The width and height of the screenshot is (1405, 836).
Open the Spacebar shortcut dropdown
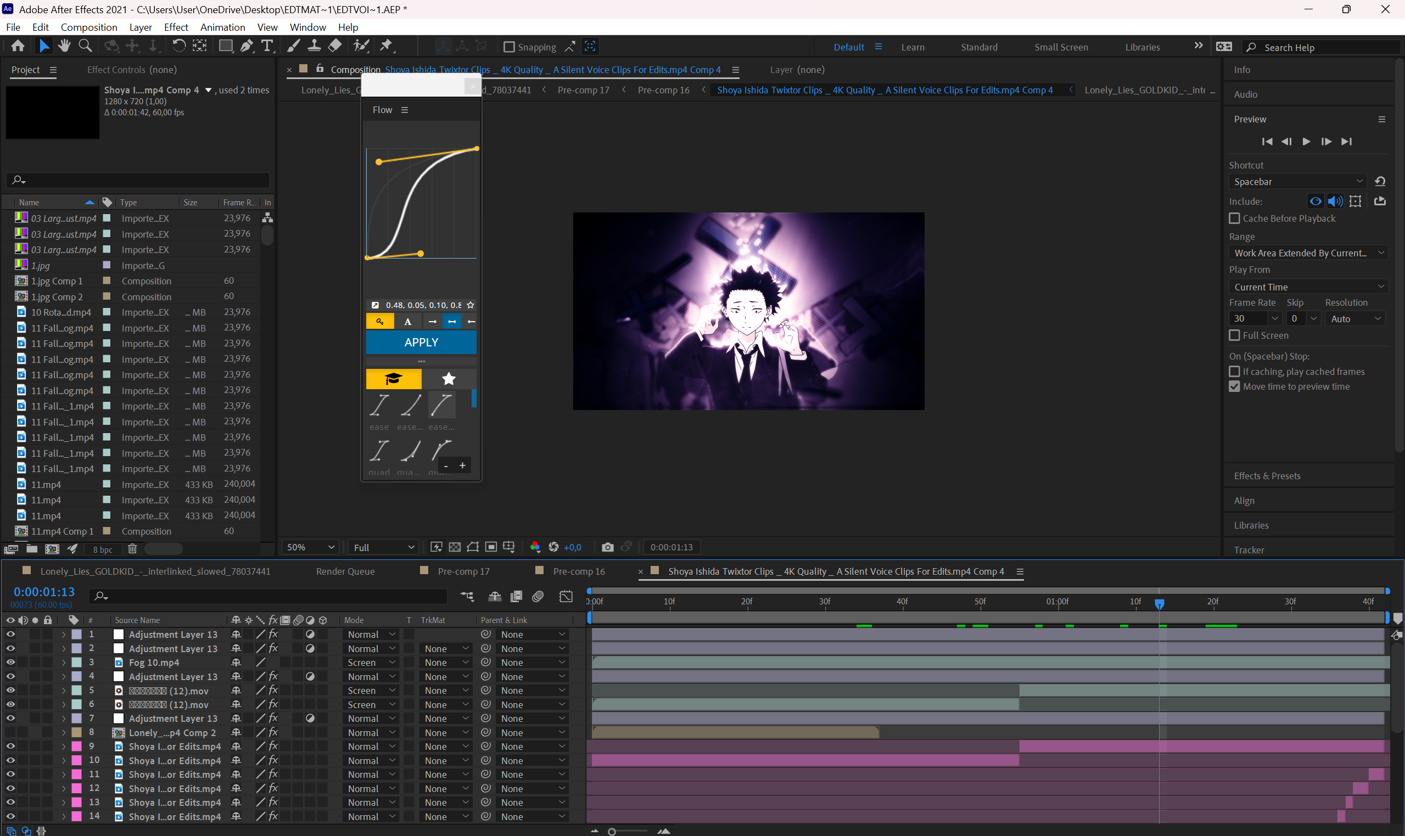pyautogui.click(x=1298, y=181)
